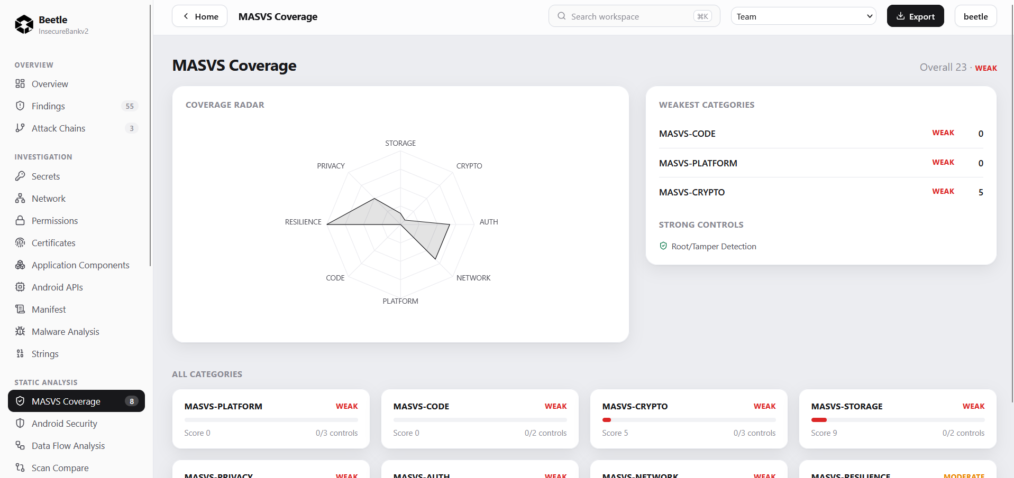Click the Certificates fingerprint icon
The height and width of the screenshot is (478, 1014).
click(20, 242)
